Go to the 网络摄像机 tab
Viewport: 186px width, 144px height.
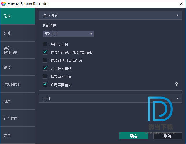(18, 84)
